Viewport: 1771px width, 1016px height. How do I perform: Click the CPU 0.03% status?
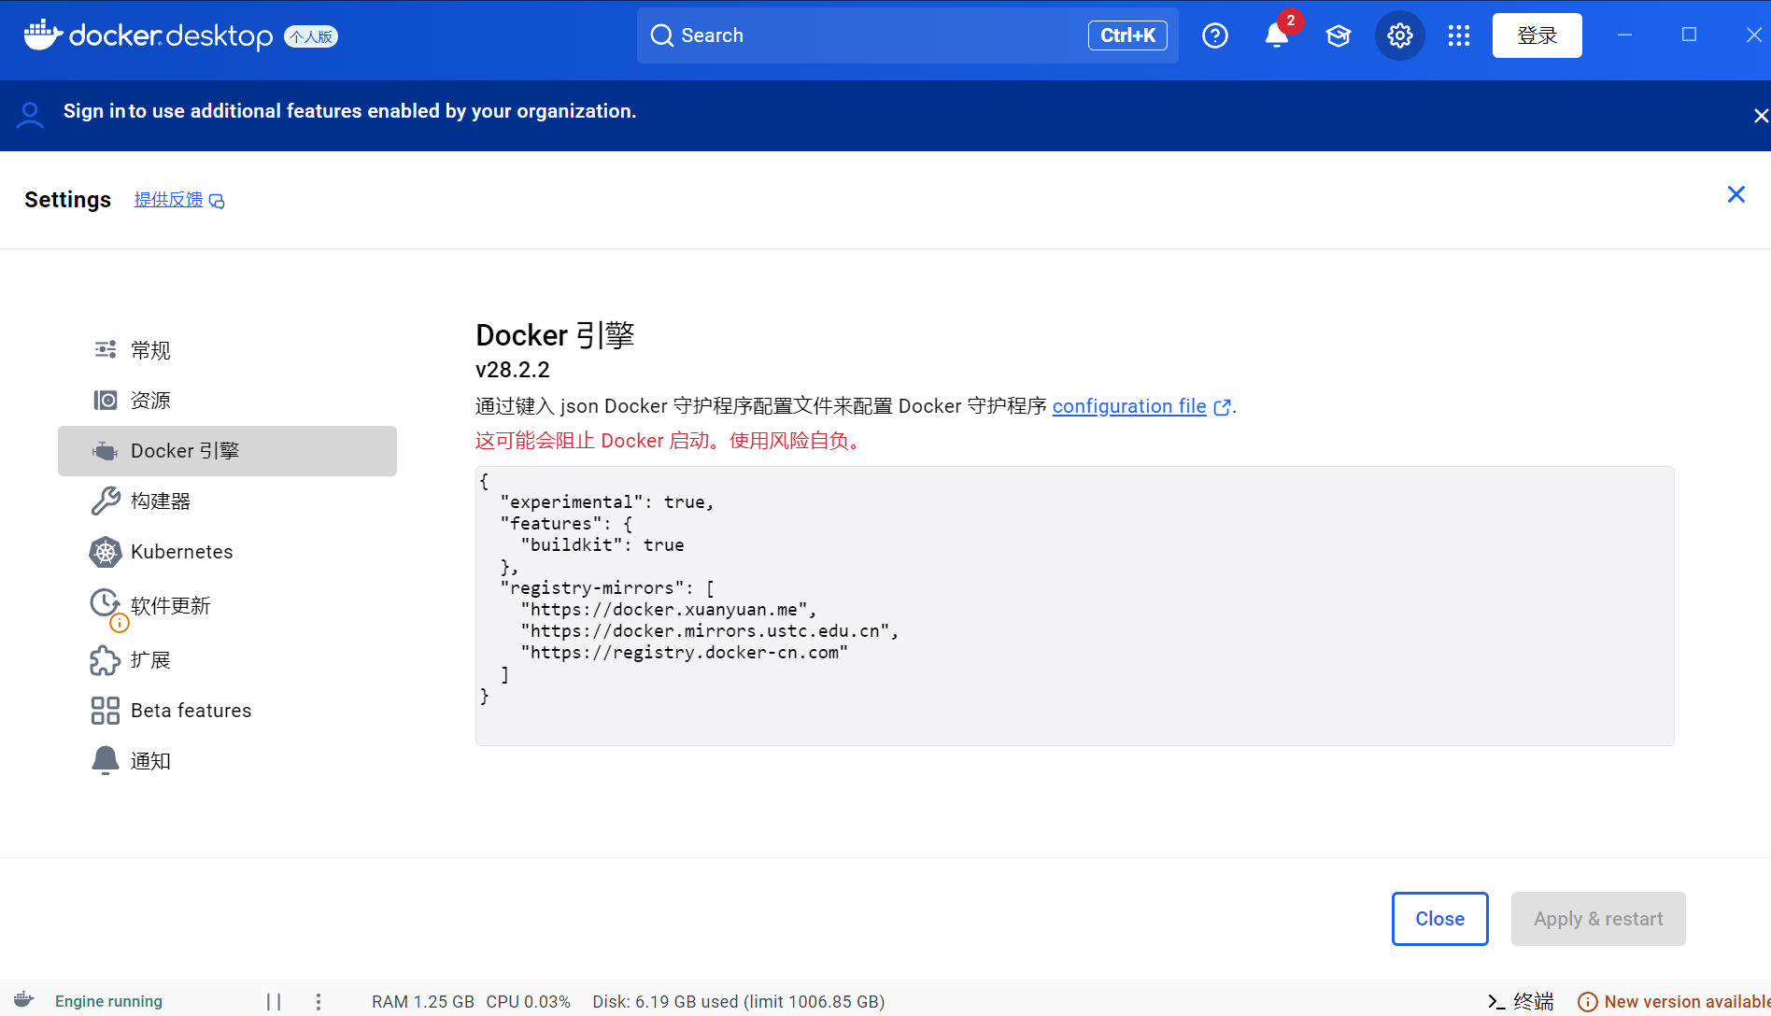(x=528, y=1001)
